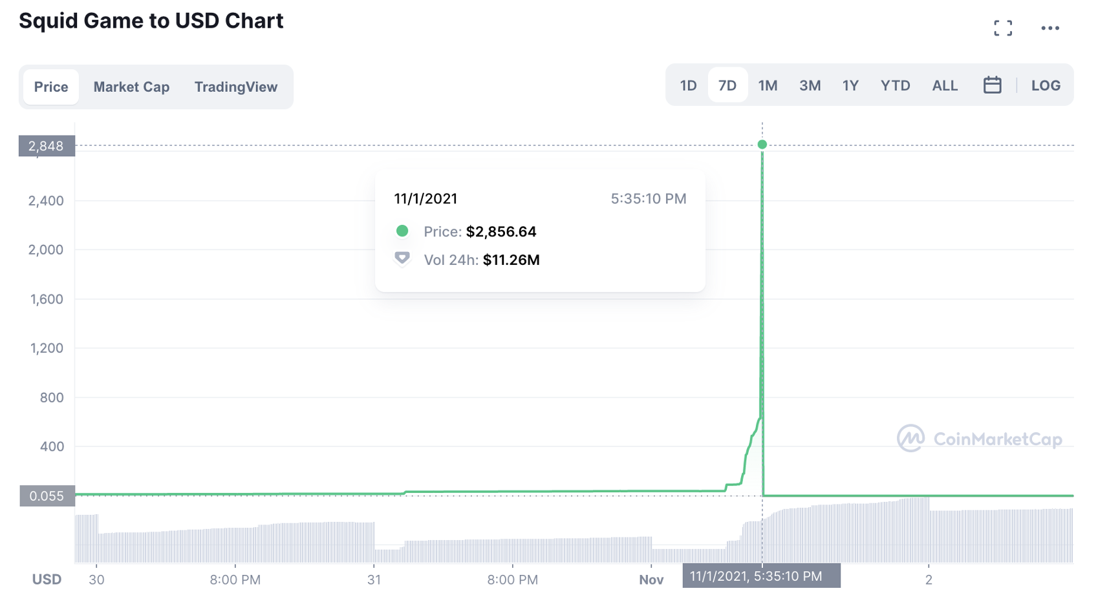
Task: Open the three-dot more options menu
Action: [x=1050, y=28]
